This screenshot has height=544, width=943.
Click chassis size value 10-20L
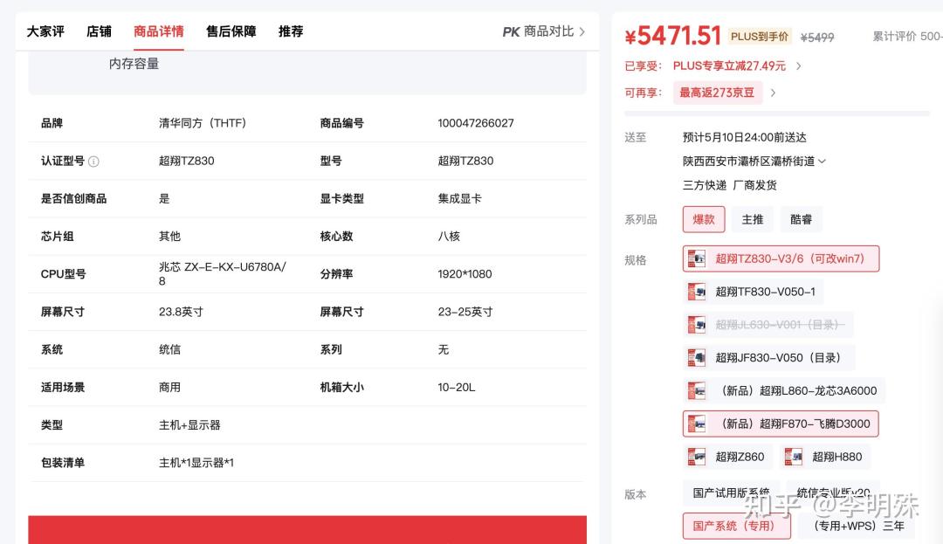click(x=457, y=387)
